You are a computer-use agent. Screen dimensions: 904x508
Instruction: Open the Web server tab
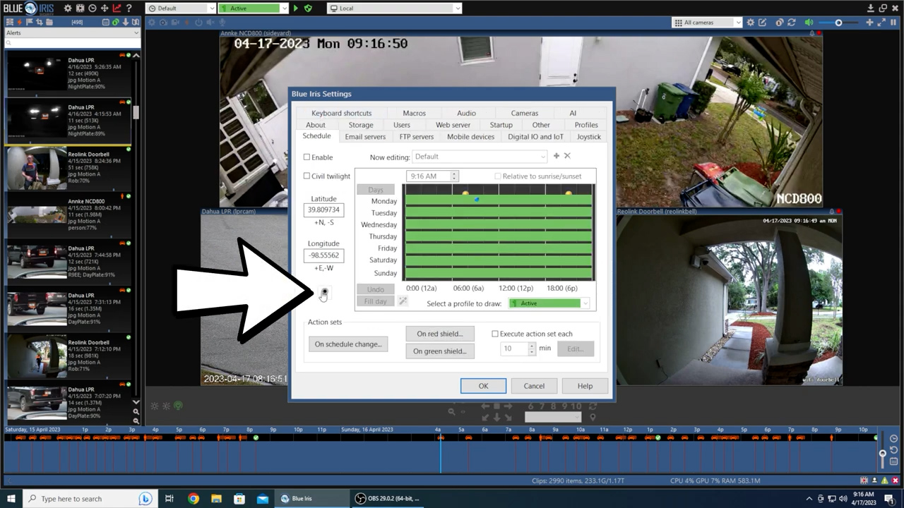[x=453, y=125]
